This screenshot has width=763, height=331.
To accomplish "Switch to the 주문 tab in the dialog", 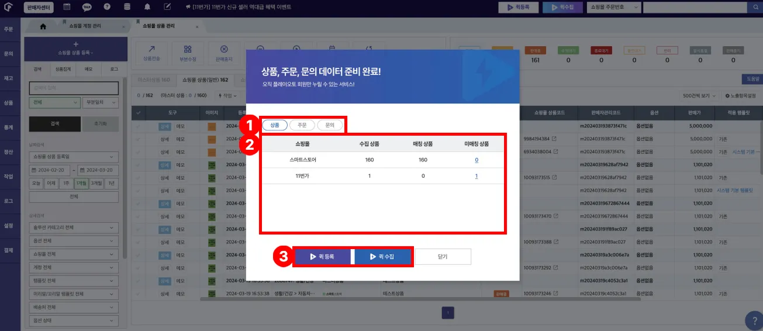I will pyautogui.click(x=302, y=125).
